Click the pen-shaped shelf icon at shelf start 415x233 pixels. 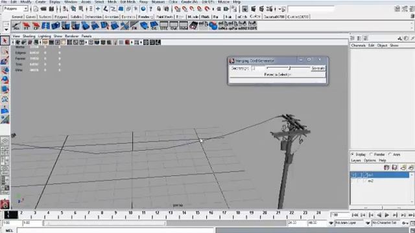[16, 26]
